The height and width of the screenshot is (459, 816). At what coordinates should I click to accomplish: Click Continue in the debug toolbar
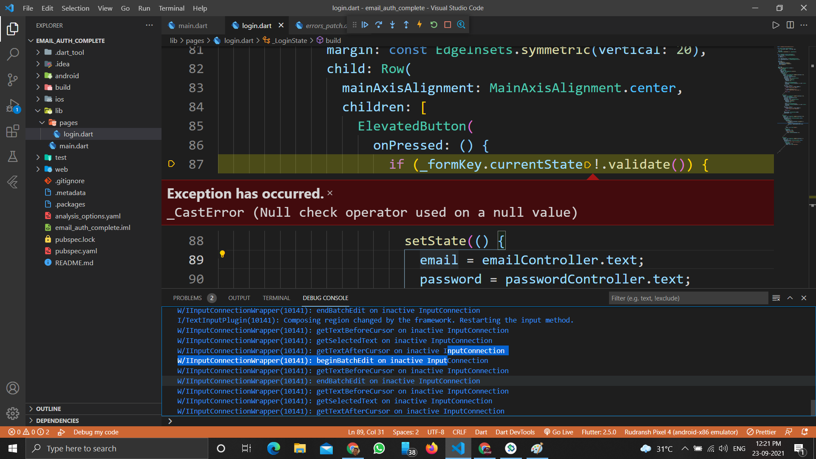[x=365, y=25]
